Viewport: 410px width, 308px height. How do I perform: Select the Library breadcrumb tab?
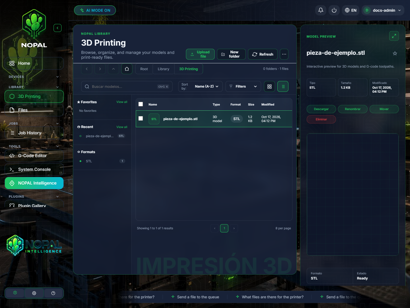click(x=163, y=69)
